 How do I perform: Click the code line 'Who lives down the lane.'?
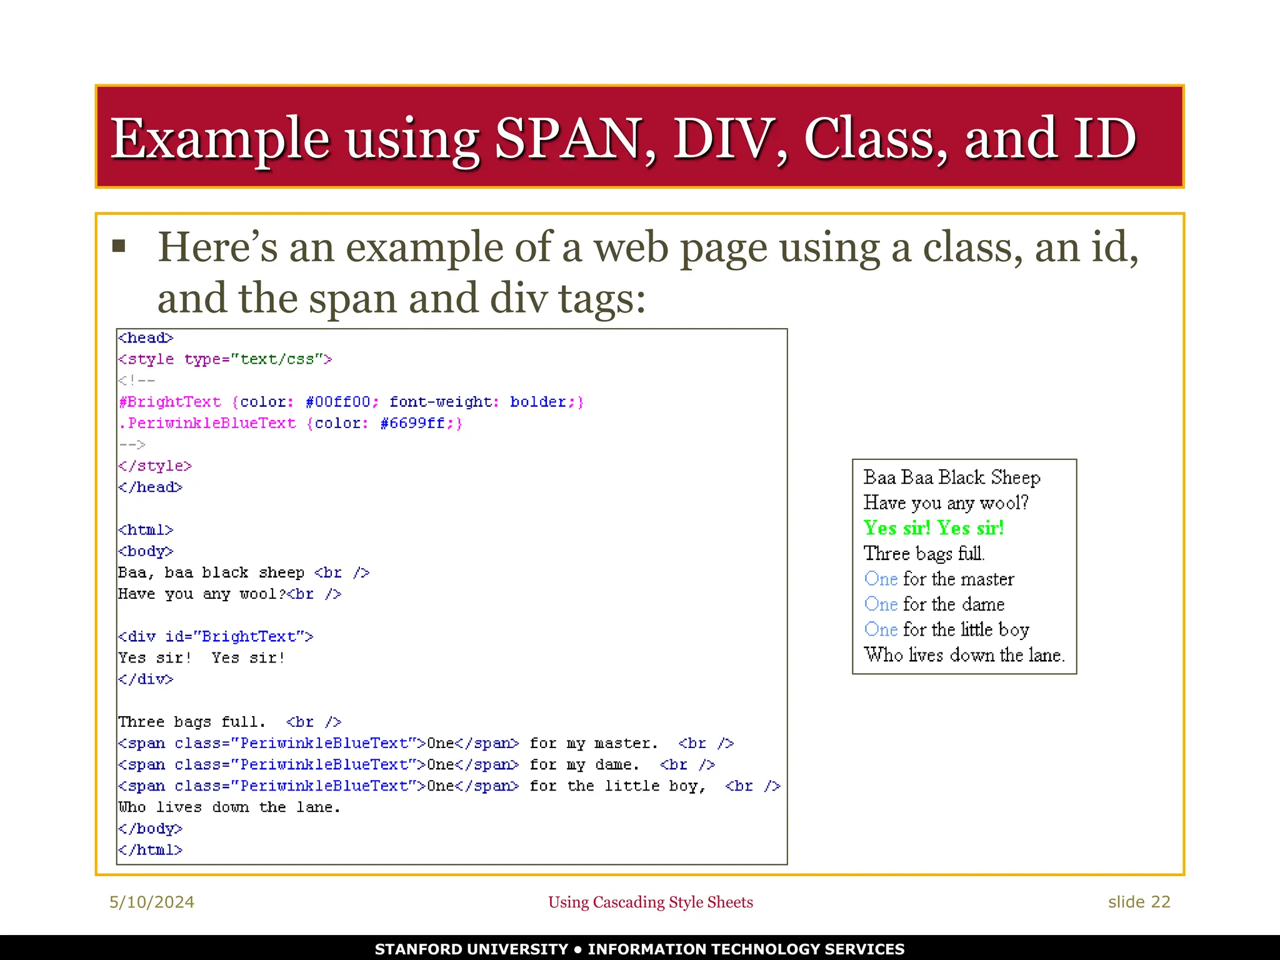coord(229,807)
